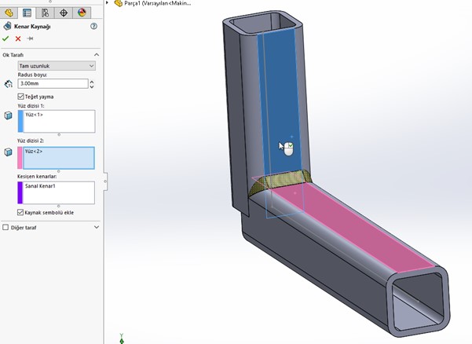Cancel with the red X icon
This screenshot has height=344, width=472.
click(x=18, y=38)
